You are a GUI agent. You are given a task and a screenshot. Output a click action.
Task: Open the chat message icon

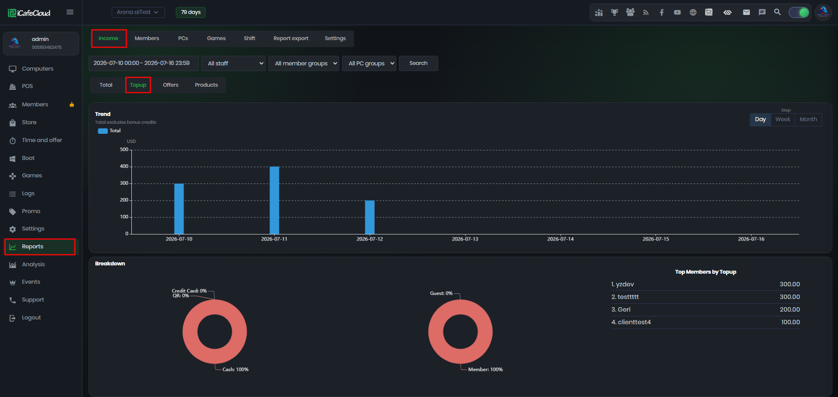tap(762, 12)
